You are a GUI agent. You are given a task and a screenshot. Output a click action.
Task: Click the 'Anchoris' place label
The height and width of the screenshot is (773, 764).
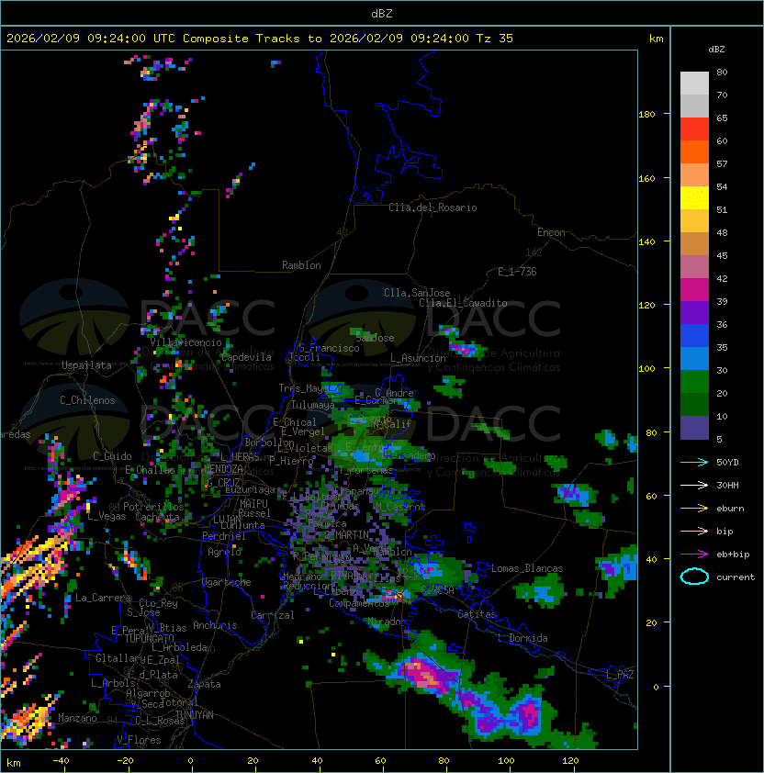215,625
